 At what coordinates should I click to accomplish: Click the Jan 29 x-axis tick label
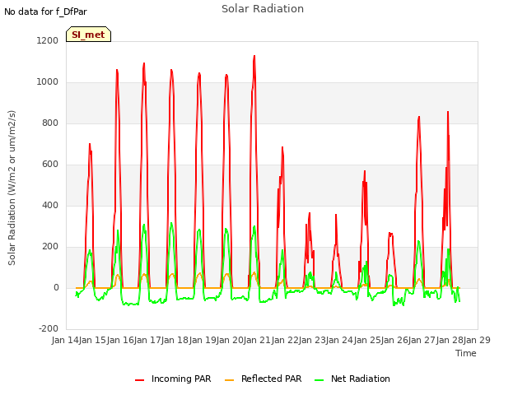tap(477, 340)
